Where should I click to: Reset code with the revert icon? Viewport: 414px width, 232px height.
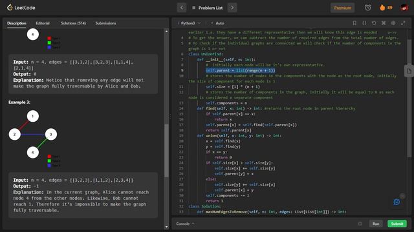(x=374, y=23)
